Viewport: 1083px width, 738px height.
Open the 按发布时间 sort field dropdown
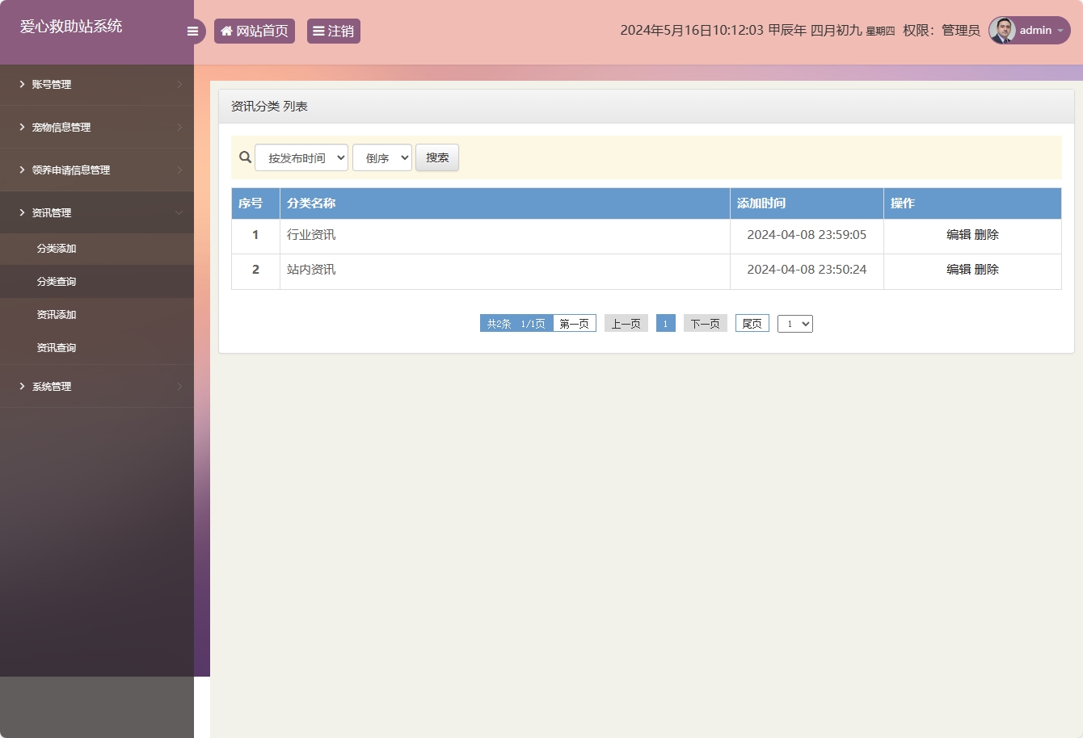(301, 157)
